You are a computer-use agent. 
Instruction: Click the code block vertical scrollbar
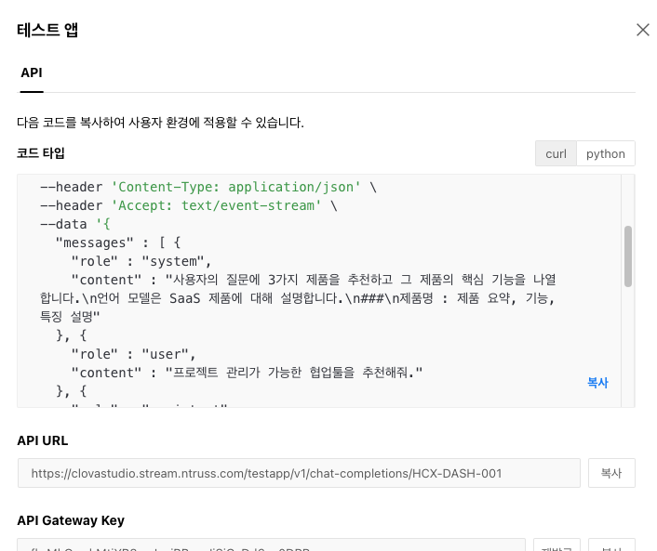[628, 256]
